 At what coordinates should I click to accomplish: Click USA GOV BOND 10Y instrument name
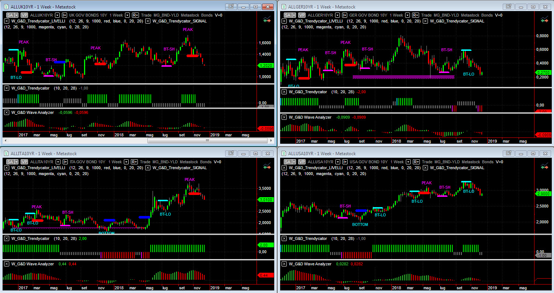coord(368,162)
